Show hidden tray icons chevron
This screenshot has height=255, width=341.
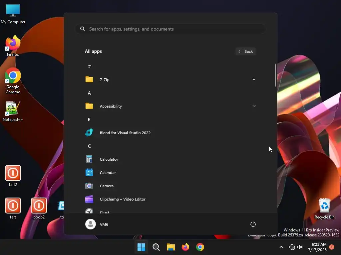(281, 247)
